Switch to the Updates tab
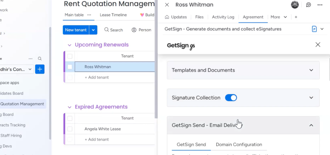The image size is (330, 155). [x=176, y=17]
